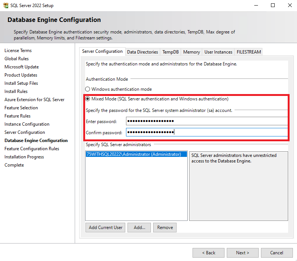Switch to the Memory tab
This screenshot has height=261, width=297.
coord(191,52)
